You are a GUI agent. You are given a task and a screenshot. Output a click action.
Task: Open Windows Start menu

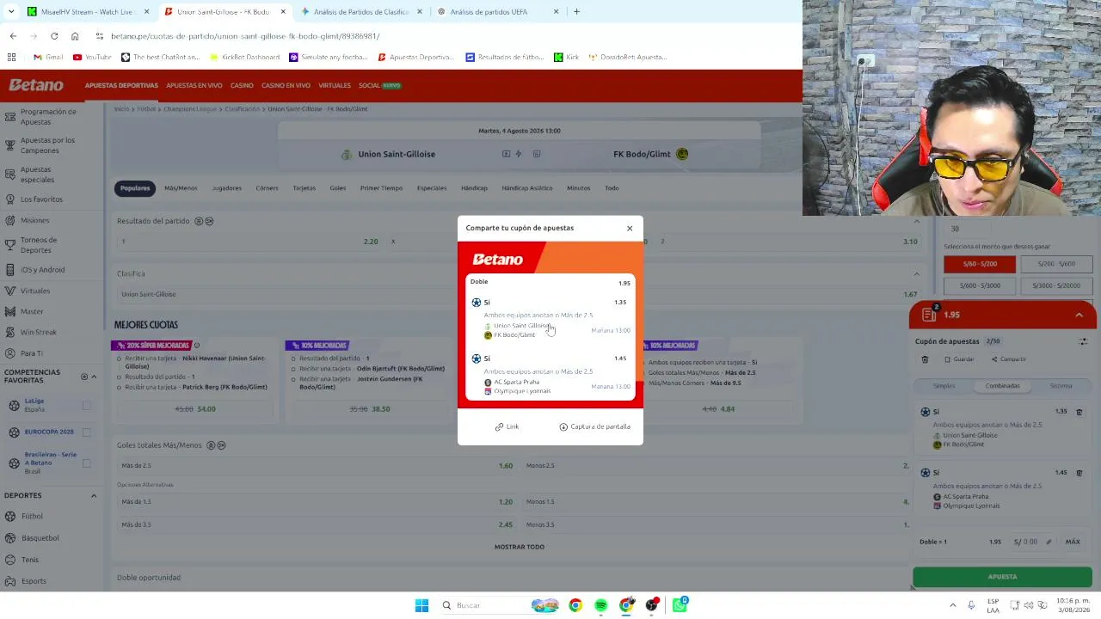421,605
